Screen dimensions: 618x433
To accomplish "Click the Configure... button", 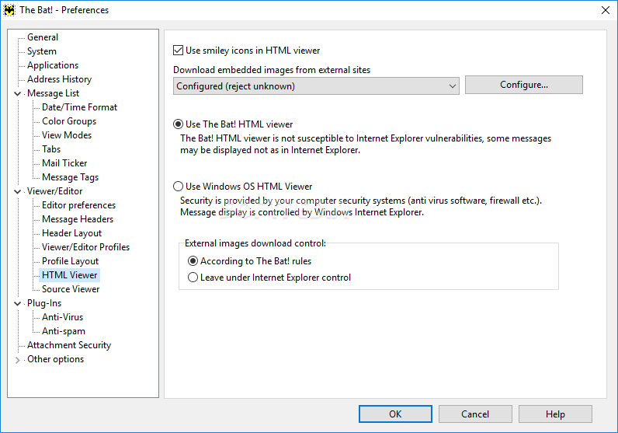I will point(524,85).
